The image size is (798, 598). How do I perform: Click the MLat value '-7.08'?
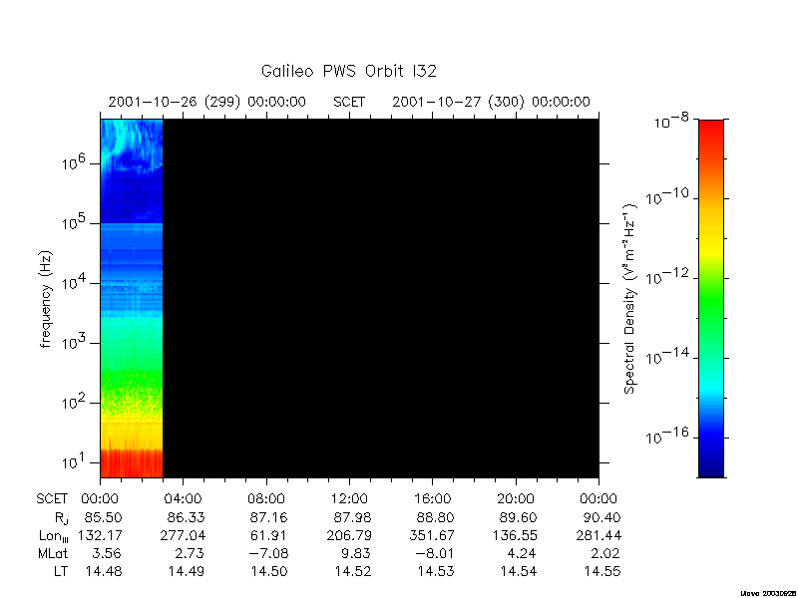point(267,553)
